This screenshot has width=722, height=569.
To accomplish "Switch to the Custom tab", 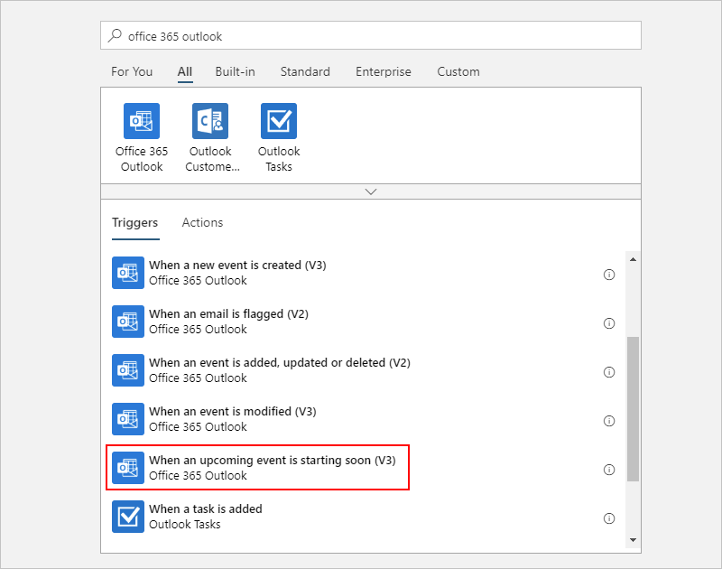I will pos(458,72).
